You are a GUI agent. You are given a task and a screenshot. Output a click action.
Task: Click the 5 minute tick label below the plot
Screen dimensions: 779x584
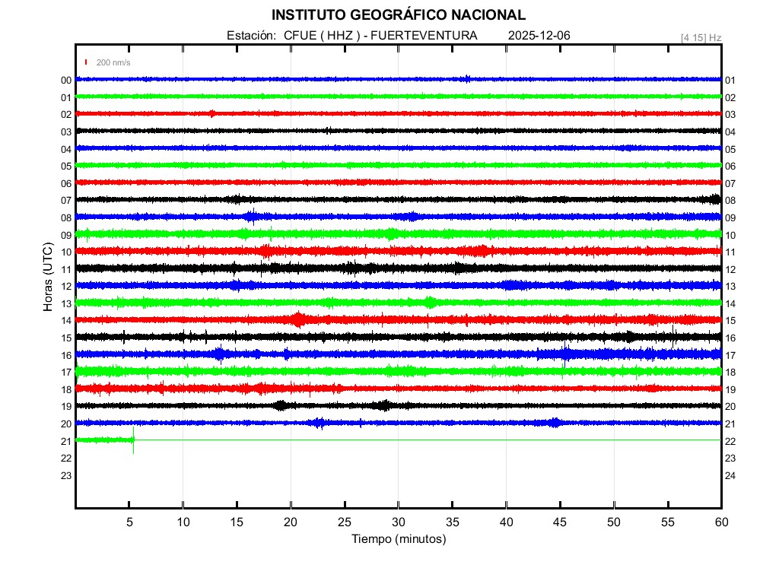point(129,522)
